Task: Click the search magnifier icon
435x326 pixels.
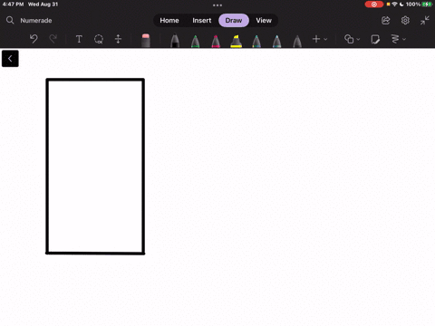Action: click(10, 20)
